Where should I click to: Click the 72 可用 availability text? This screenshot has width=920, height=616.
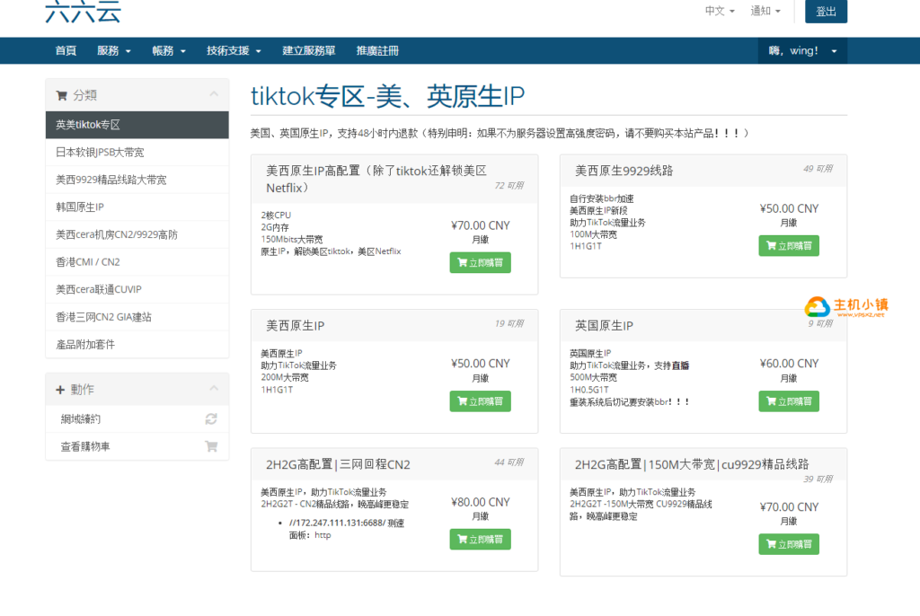tap(509, 186)
